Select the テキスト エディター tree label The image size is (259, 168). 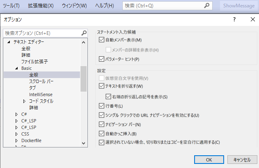[x=29, y=42]
